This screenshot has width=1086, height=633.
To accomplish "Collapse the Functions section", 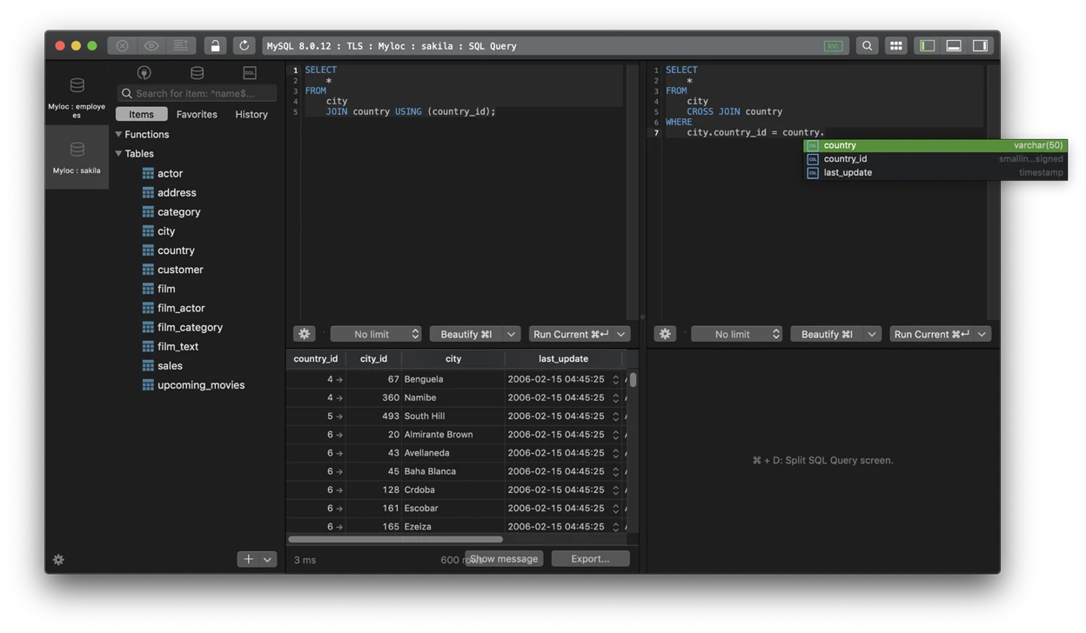I will pyautogui.click(x=118, y=134).
